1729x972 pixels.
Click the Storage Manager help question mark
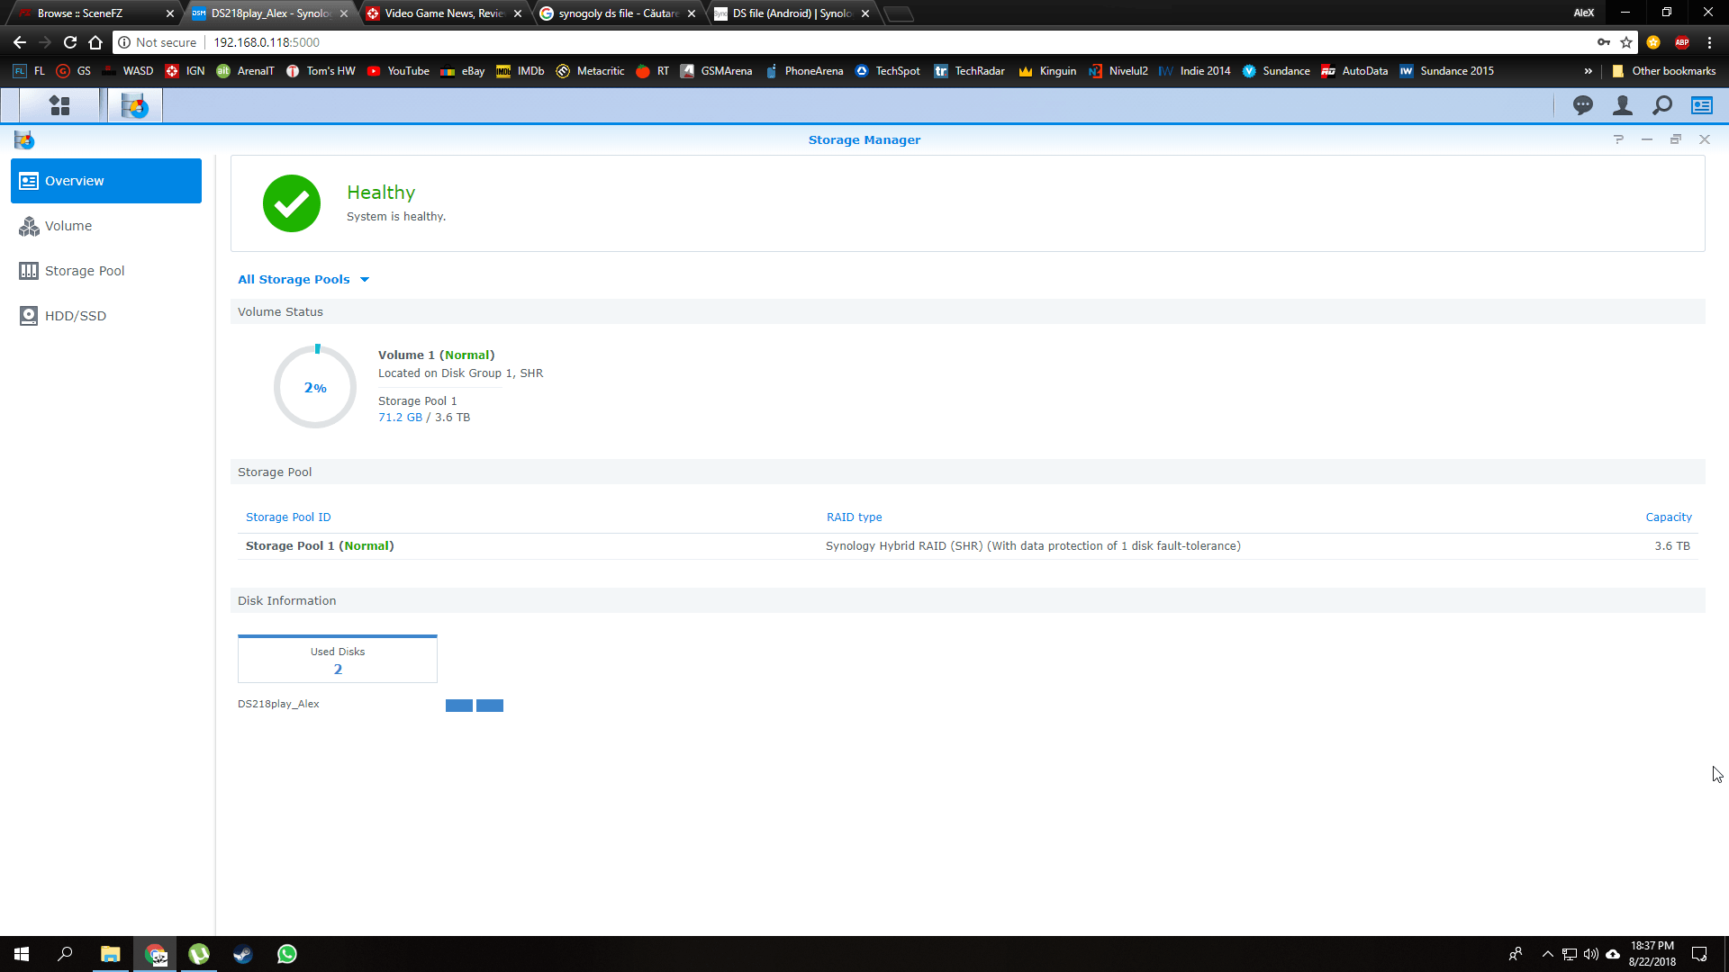tap(1618, 139)
